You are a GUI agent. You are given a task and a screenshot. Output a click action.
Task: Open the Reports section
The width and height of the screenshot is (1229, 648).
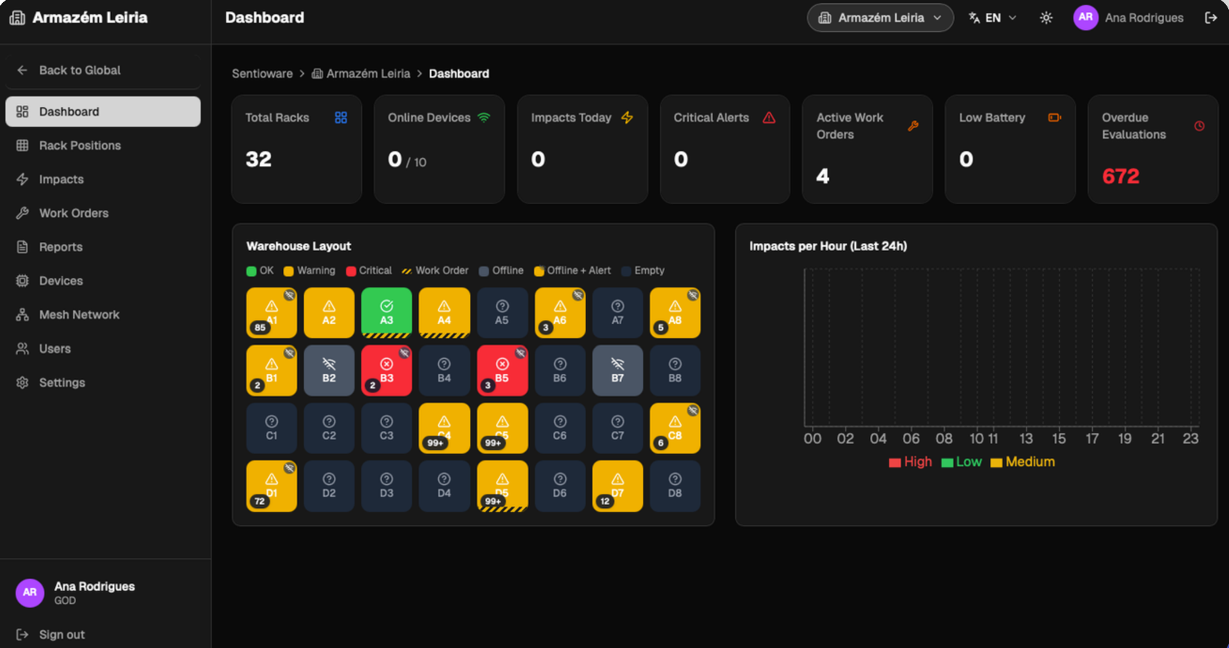(x=103, y=247)
